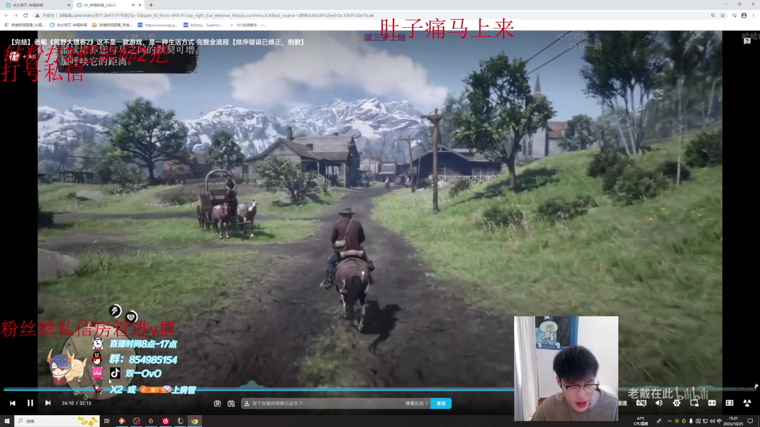Open the https://www.op.g... bookmark
Viewport: 760px width, 427px height.
click(x=158, y=25)
